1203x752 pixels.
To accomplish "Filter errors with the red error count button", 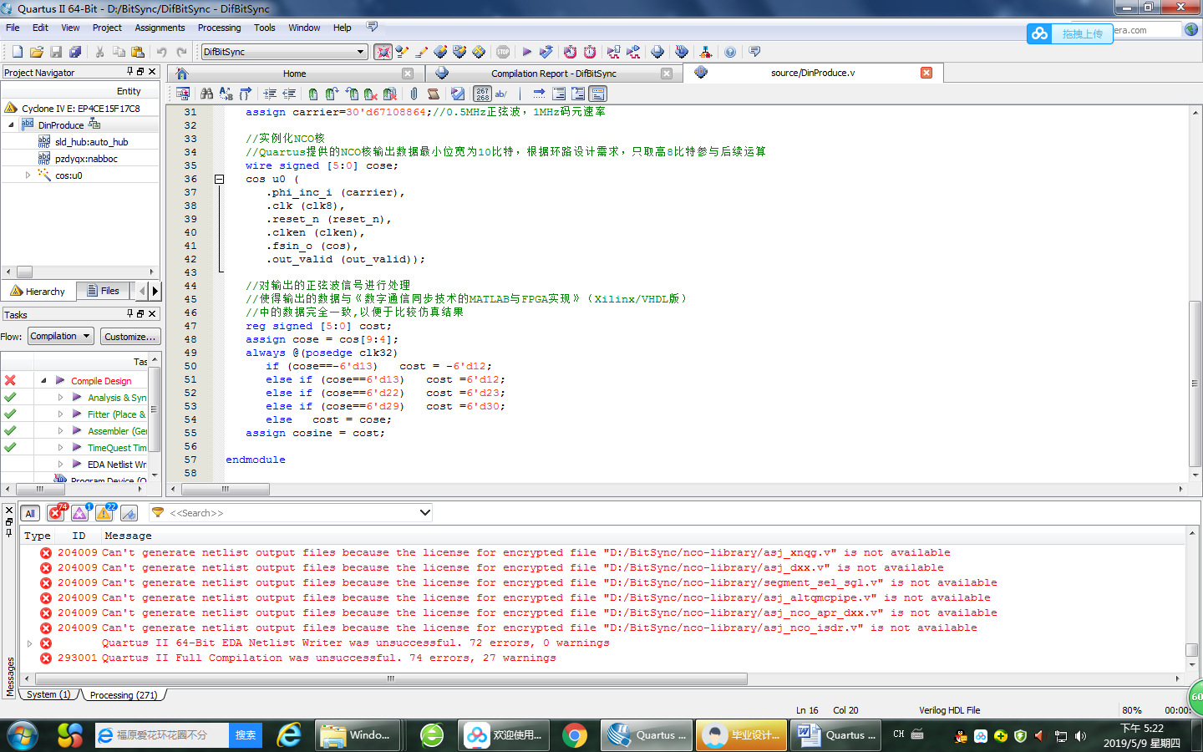I will click(55, 513).
